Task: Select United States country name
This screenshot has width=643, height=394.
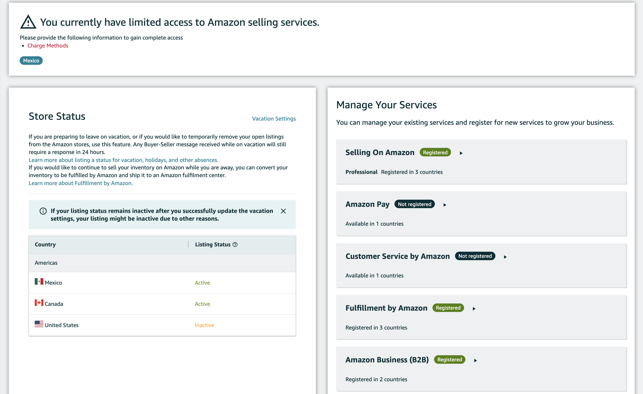Action: 62,325
